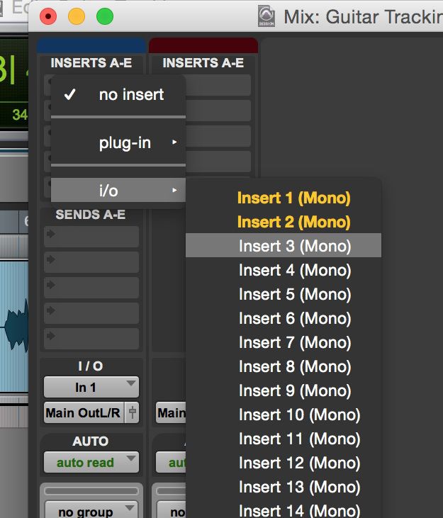Open second track's Main output selector
Image resolution: width=443 pixels, height=518 pixels.
tap(171, 412)
